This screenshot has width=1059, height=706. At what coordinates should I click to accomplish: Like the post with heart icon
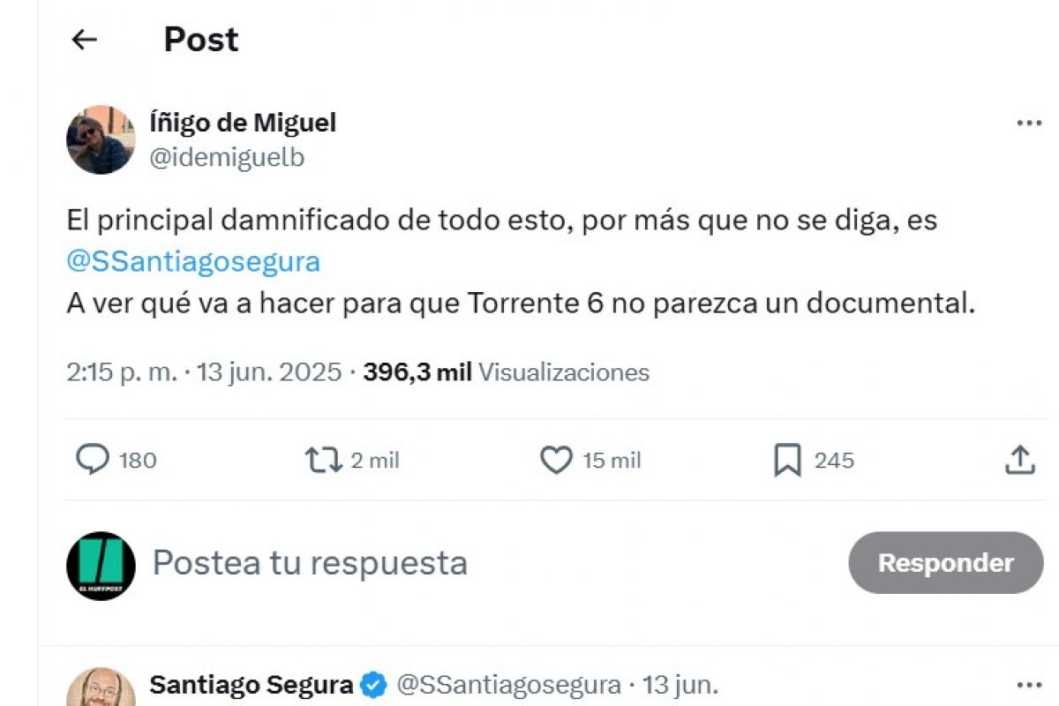pos(556,460)
